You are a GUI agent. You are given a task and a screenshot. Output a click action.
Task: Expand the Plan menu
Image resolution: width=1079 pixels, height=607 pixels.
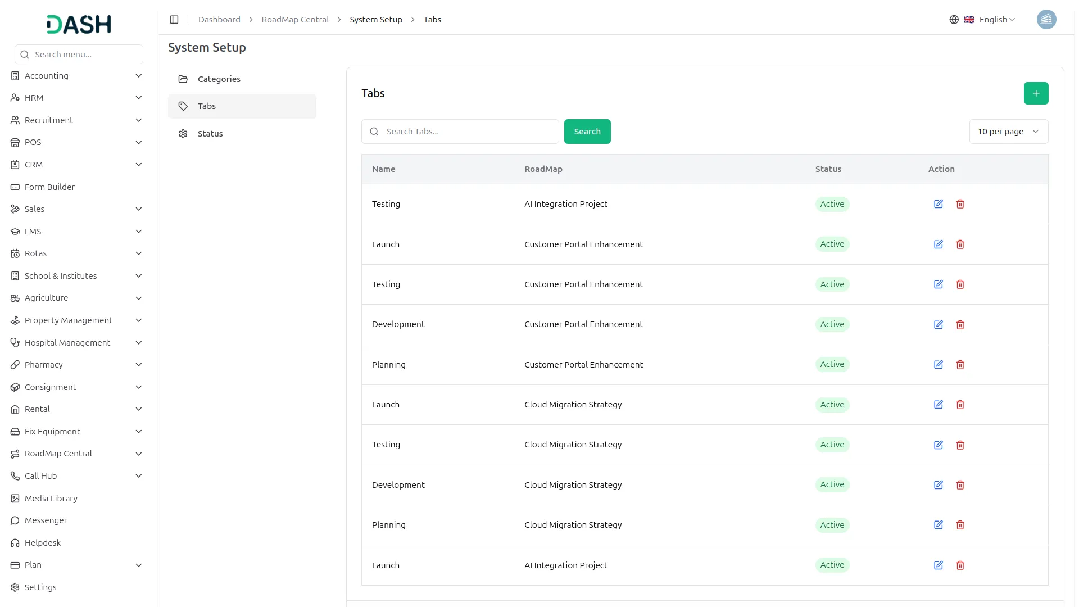coord(79,565)
